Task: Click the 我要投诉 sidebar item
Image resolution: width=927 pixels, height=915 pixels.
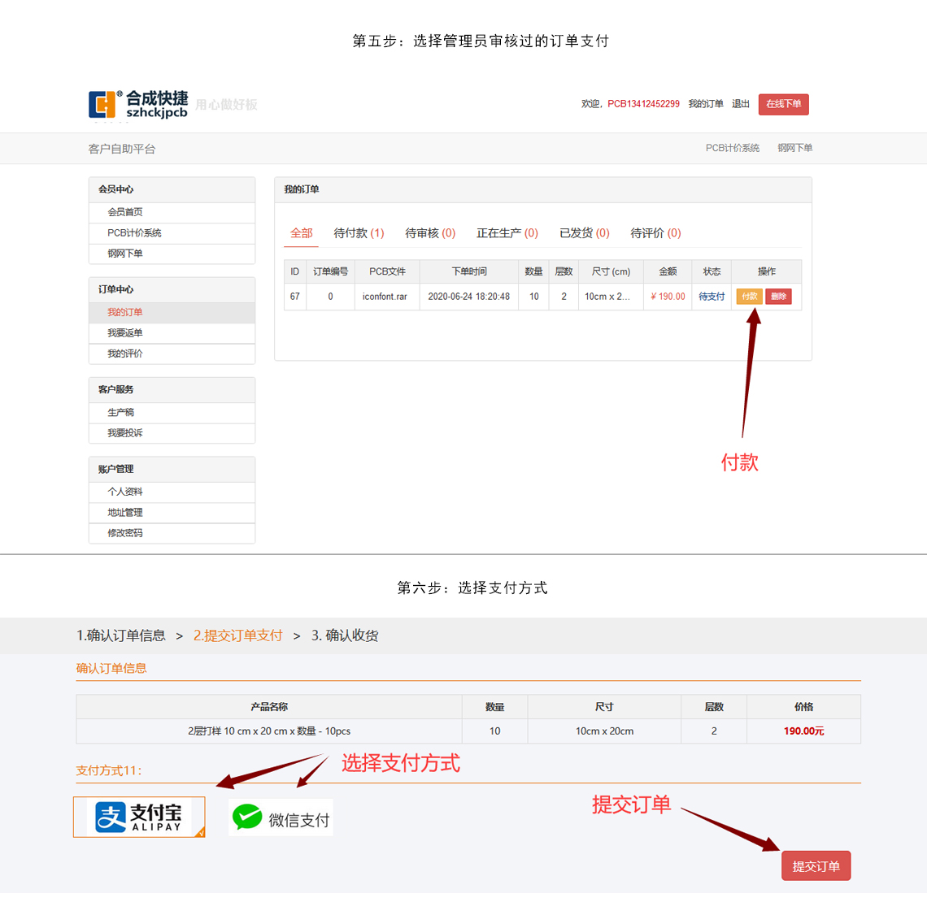Action: pos(125,433)
